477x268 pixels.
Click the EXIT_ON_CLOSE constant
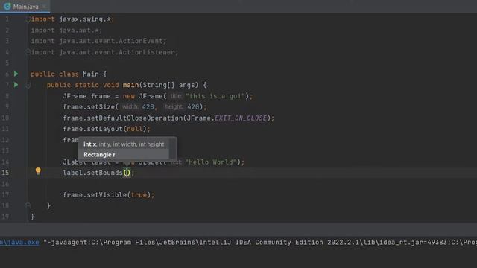[241, 118]
